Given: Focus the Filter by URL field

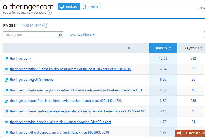Looking at the screenshot, I should [x=30, y=35].
